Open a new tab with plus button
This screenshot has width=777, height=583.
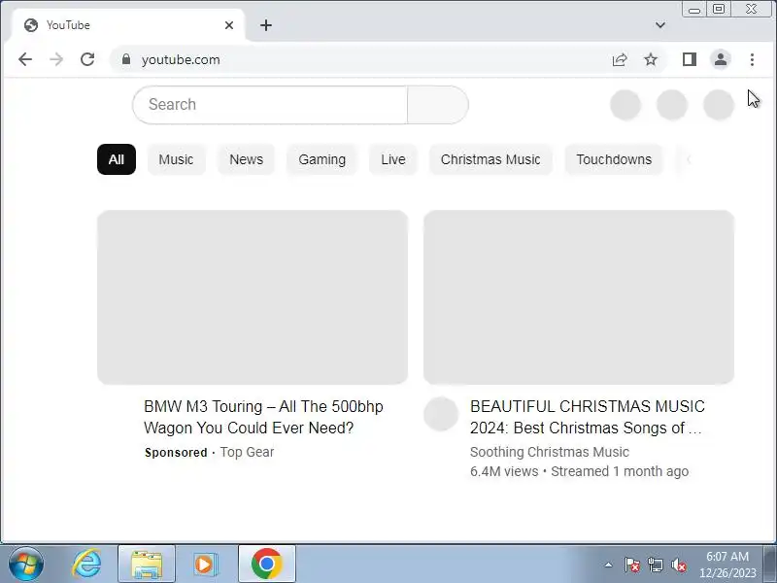[266, 25]
